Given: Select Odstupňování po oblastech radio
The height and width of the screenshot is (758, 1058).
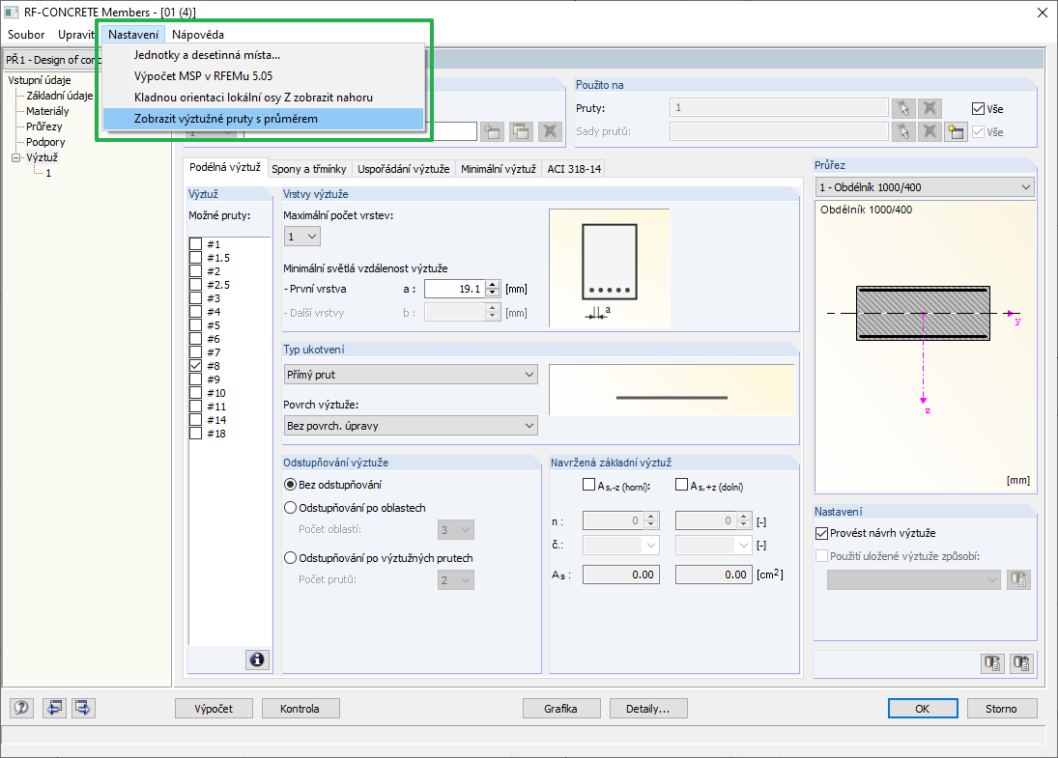Looking at the screenshot, I should point(290,508).
